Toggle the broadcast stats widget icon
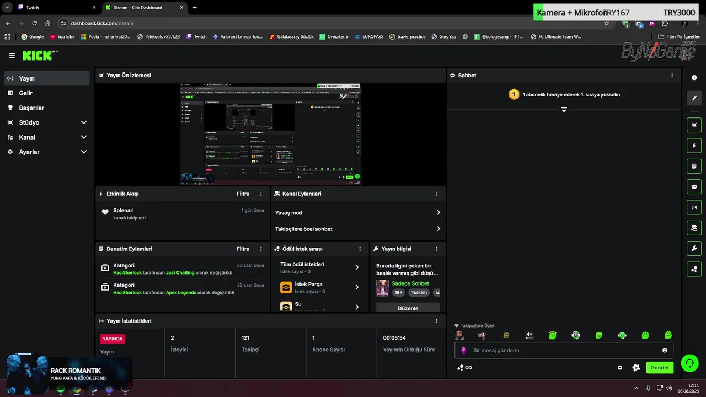The width and height of the screenshot is (706, 397). pos(694,207)
